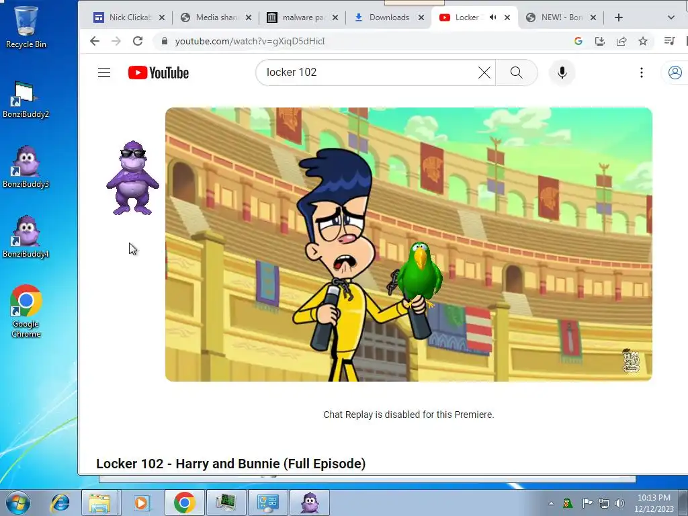Click the video player to pause

click(x=408, y=245)
